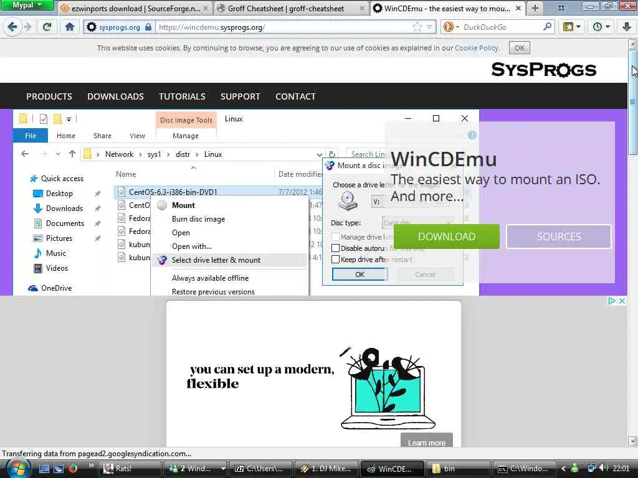638x478 pixels.
Task: Close the advertisement with its X icon
Action: (622, 301)
